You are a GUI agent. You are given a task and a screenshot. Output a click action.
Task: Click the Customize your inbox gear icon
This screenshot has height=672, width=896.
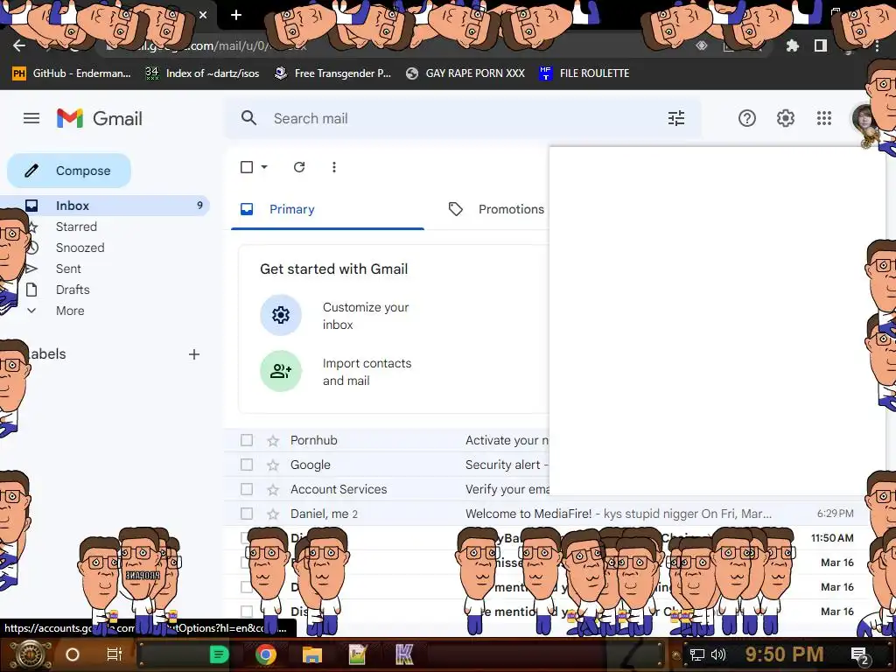(281, 315)
